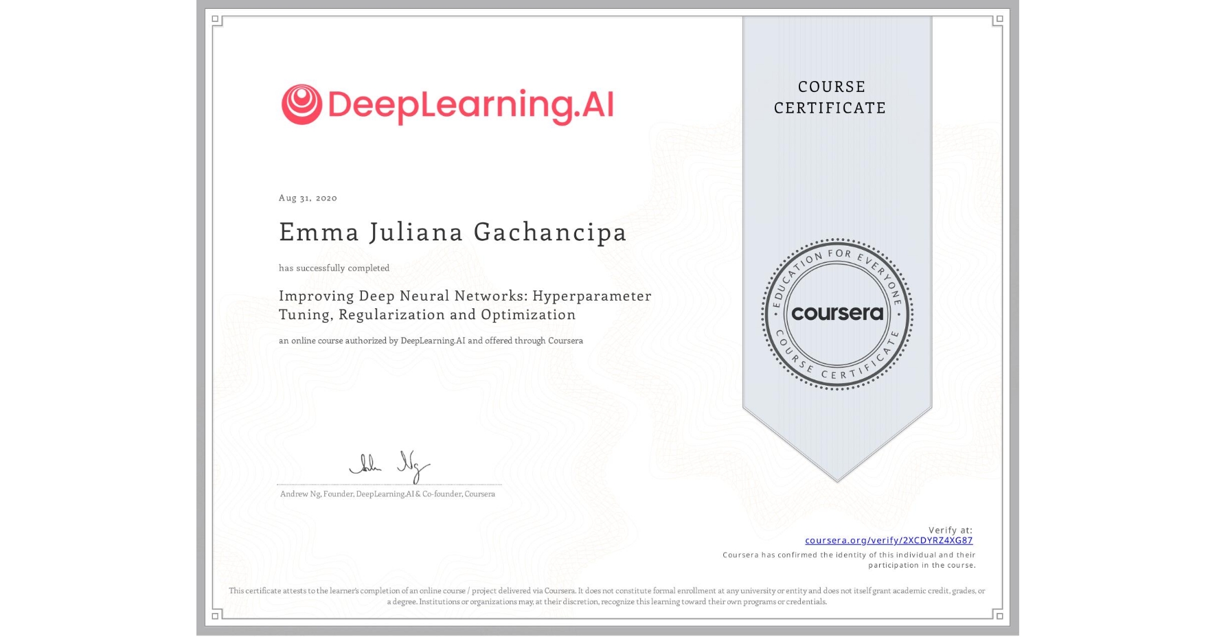Image resolution: width=1217 pixels, height=637 pixels.
Task: Click the Verify at label
Action: click(x=951, y=529)
